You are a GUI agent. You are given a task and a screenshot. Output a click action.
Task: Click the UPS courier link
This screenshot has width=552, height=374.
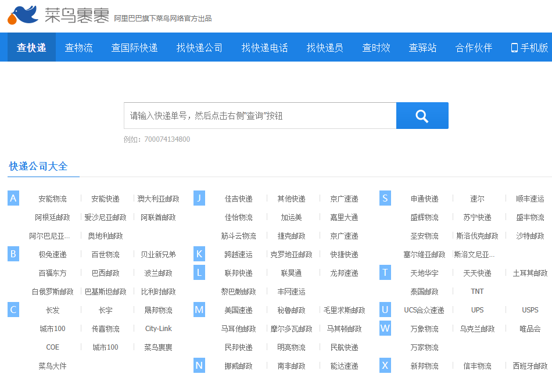coord(477,310)
